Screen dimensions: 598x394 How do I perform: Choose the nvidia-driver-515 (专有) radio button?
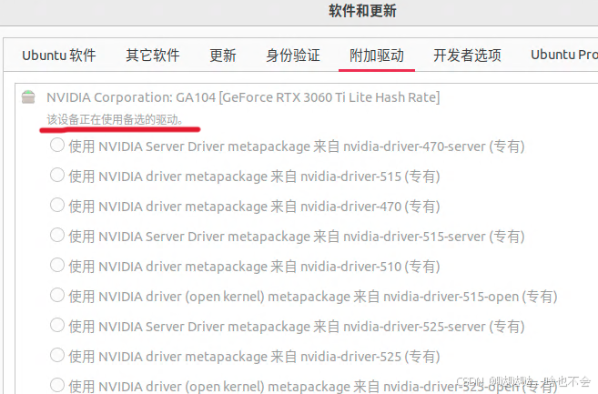pos(57,176)
